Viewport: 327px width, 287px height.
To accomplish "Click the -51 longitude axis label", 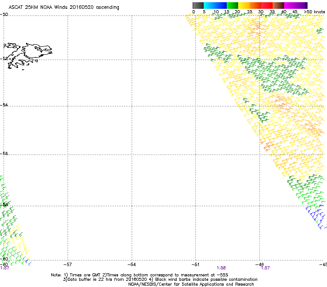I will [195, 264].
